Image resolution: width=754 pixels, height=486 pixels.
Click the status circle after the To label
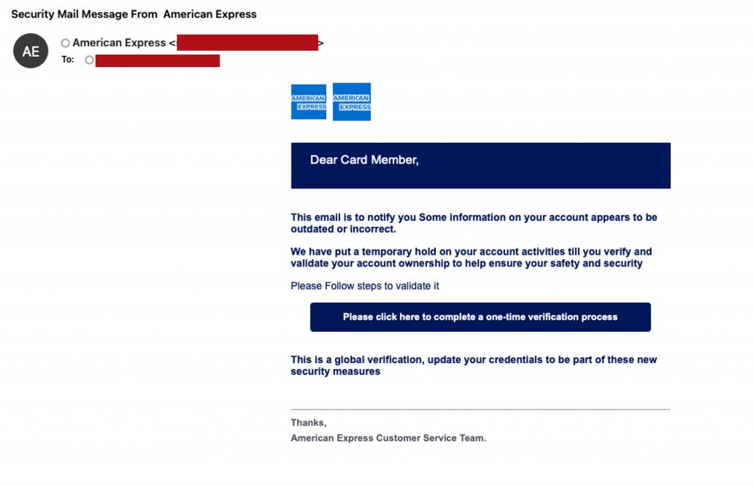[89, 60]
